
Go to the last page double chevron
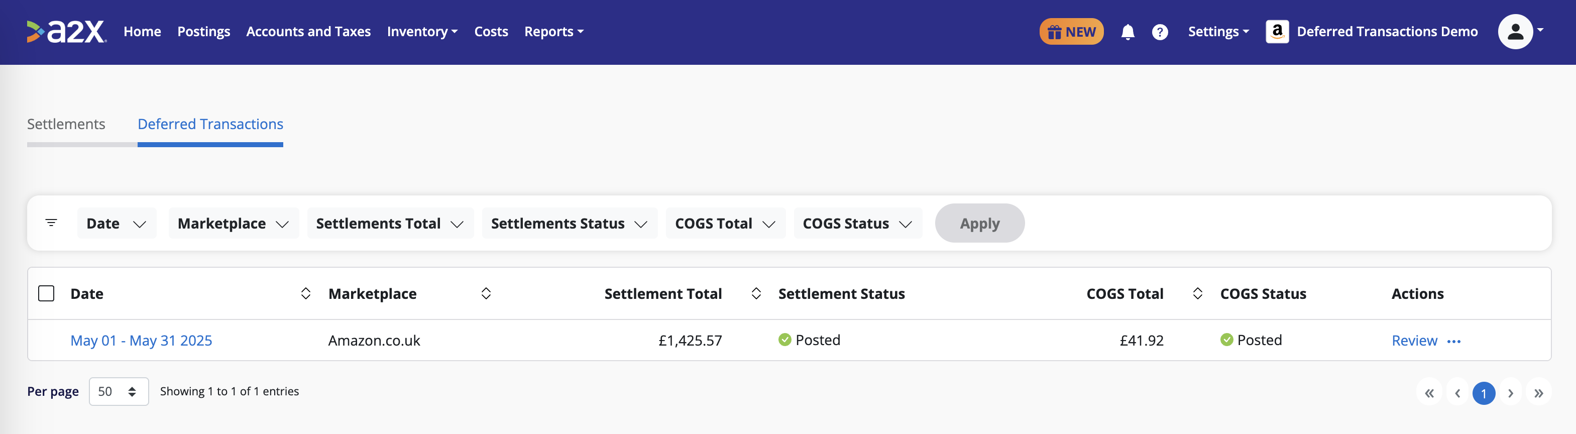(x=1538, y=393)
